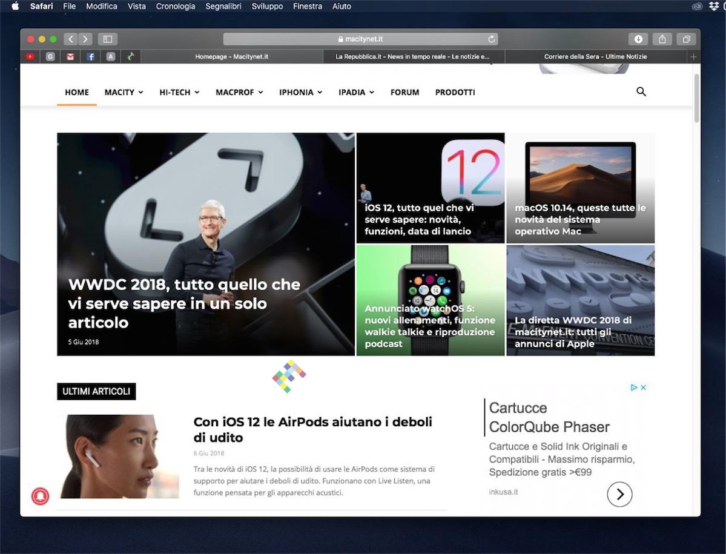Viewport: 726px width, 554px height.
Task: Open the Safari menu in menu bar
Action: coord(41,6)
